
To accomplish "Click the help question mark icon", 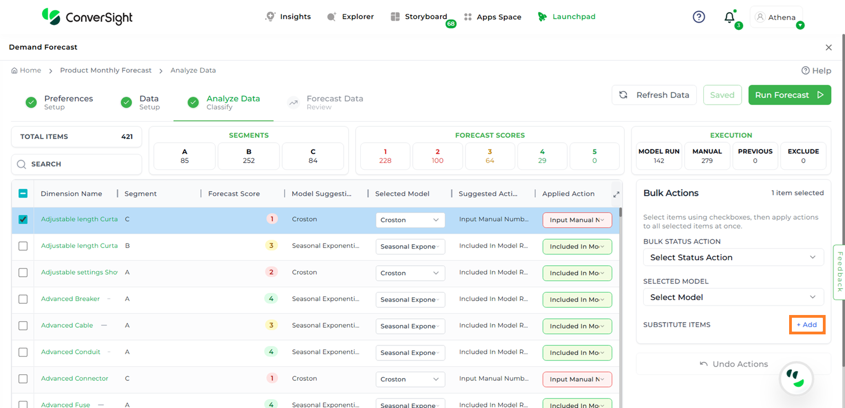I will coord(699,17).
